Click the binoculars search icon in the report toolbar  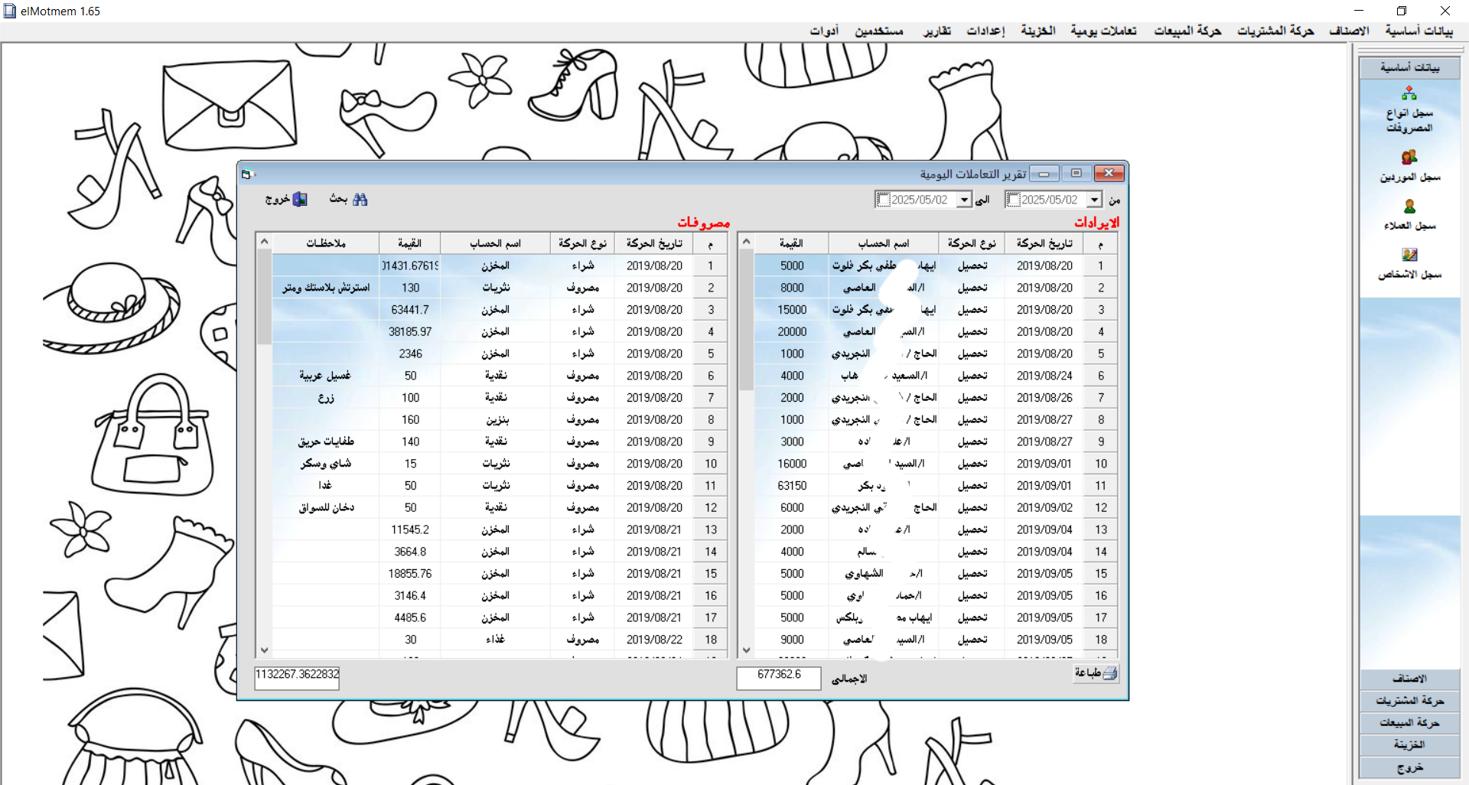(x=360, y=199)
